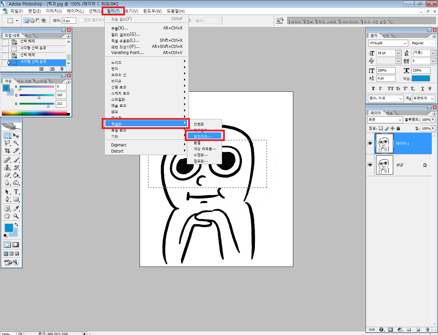Select the Slice tool

[x=16, y=150]
